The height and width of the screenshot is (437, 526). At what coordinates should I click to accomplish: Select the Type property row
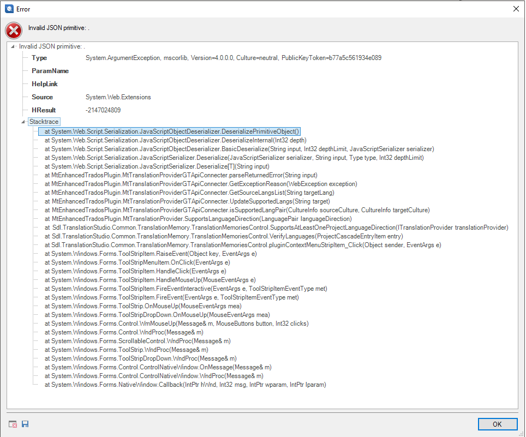(x=39, y=58)
